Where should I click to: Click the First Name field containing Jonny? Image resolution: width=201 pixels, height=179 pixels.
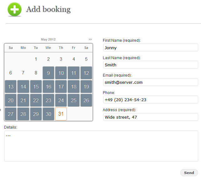(x=151, y=48)
